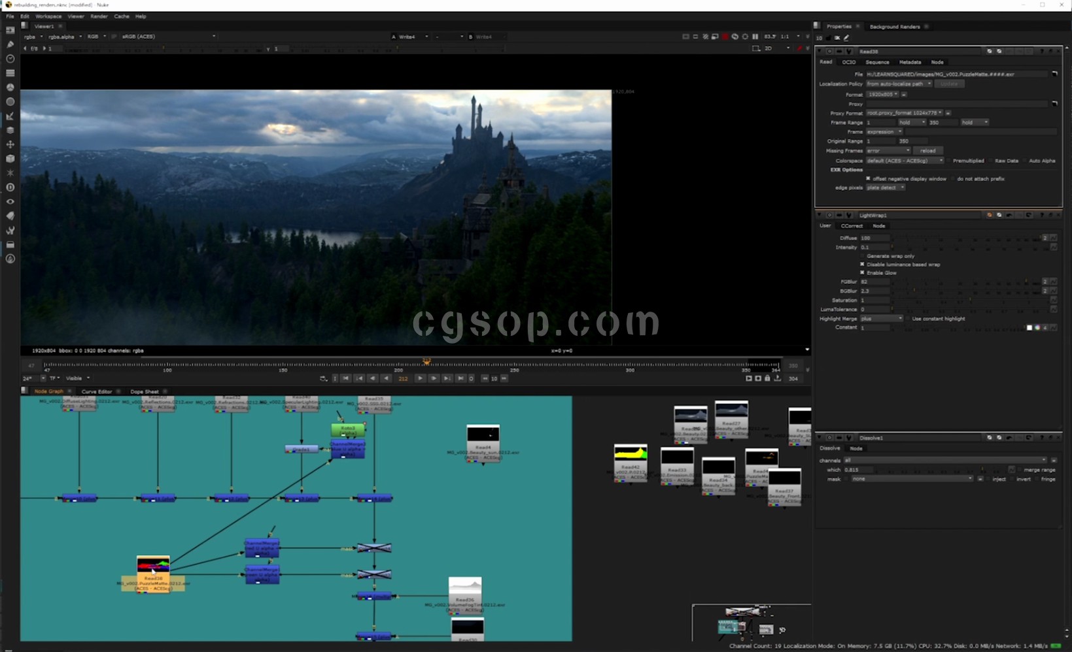Click the Dissolve1 panel help question icon
Image resolution: width=1072 pixels, height=652 pixels.
click(x=1042, y=438)
